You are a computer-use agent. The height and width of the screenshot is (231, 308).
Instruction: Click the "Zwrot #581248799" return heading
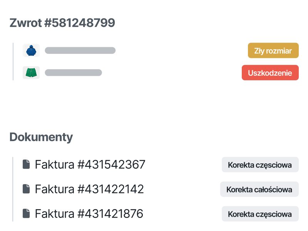pyautogui.click(x=62, y=23)
